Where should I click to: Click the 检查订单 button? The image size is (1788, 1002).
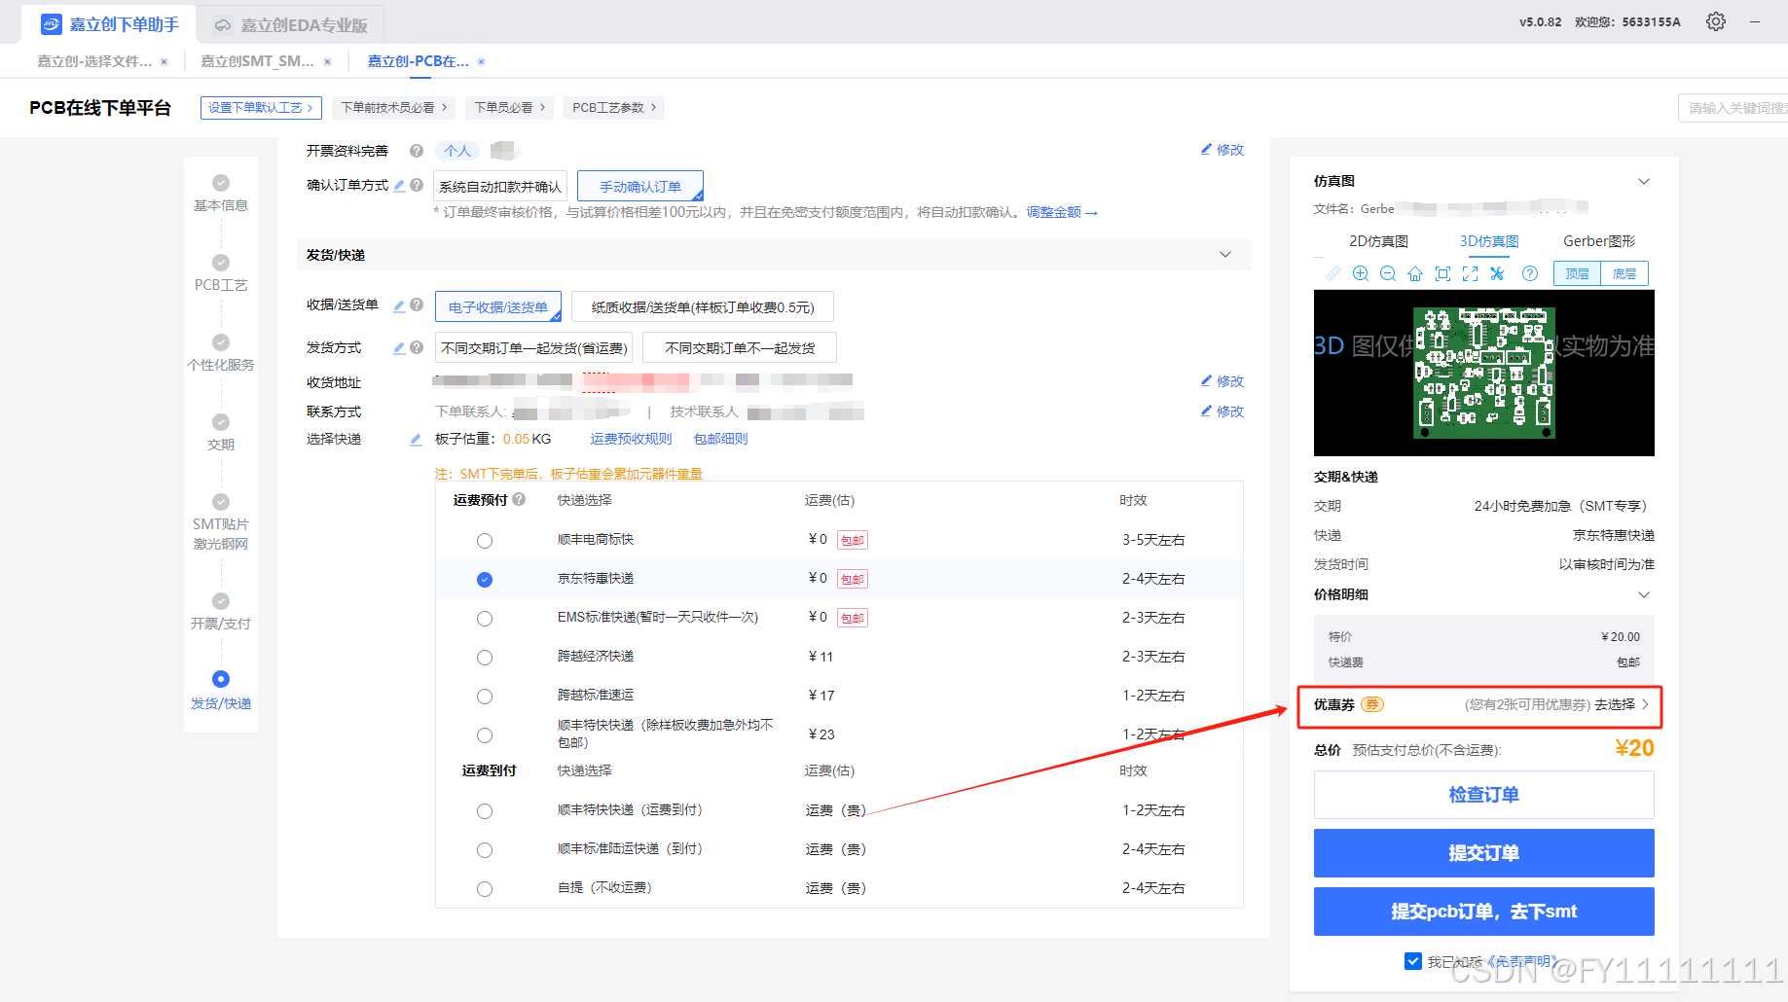click(1483, 795)
